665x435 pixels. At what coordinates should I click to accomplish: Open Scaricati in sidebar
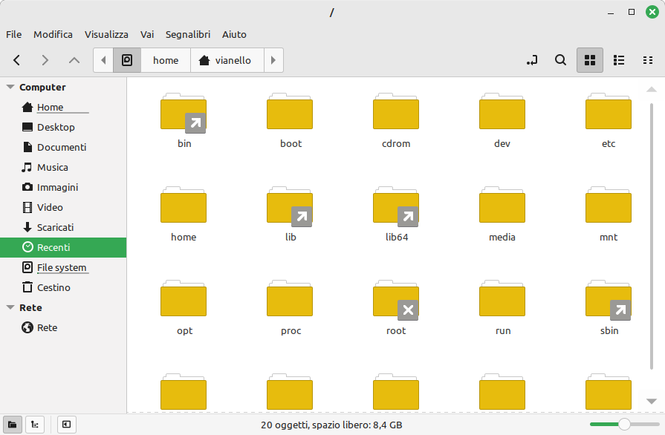[x=63, y=227]
